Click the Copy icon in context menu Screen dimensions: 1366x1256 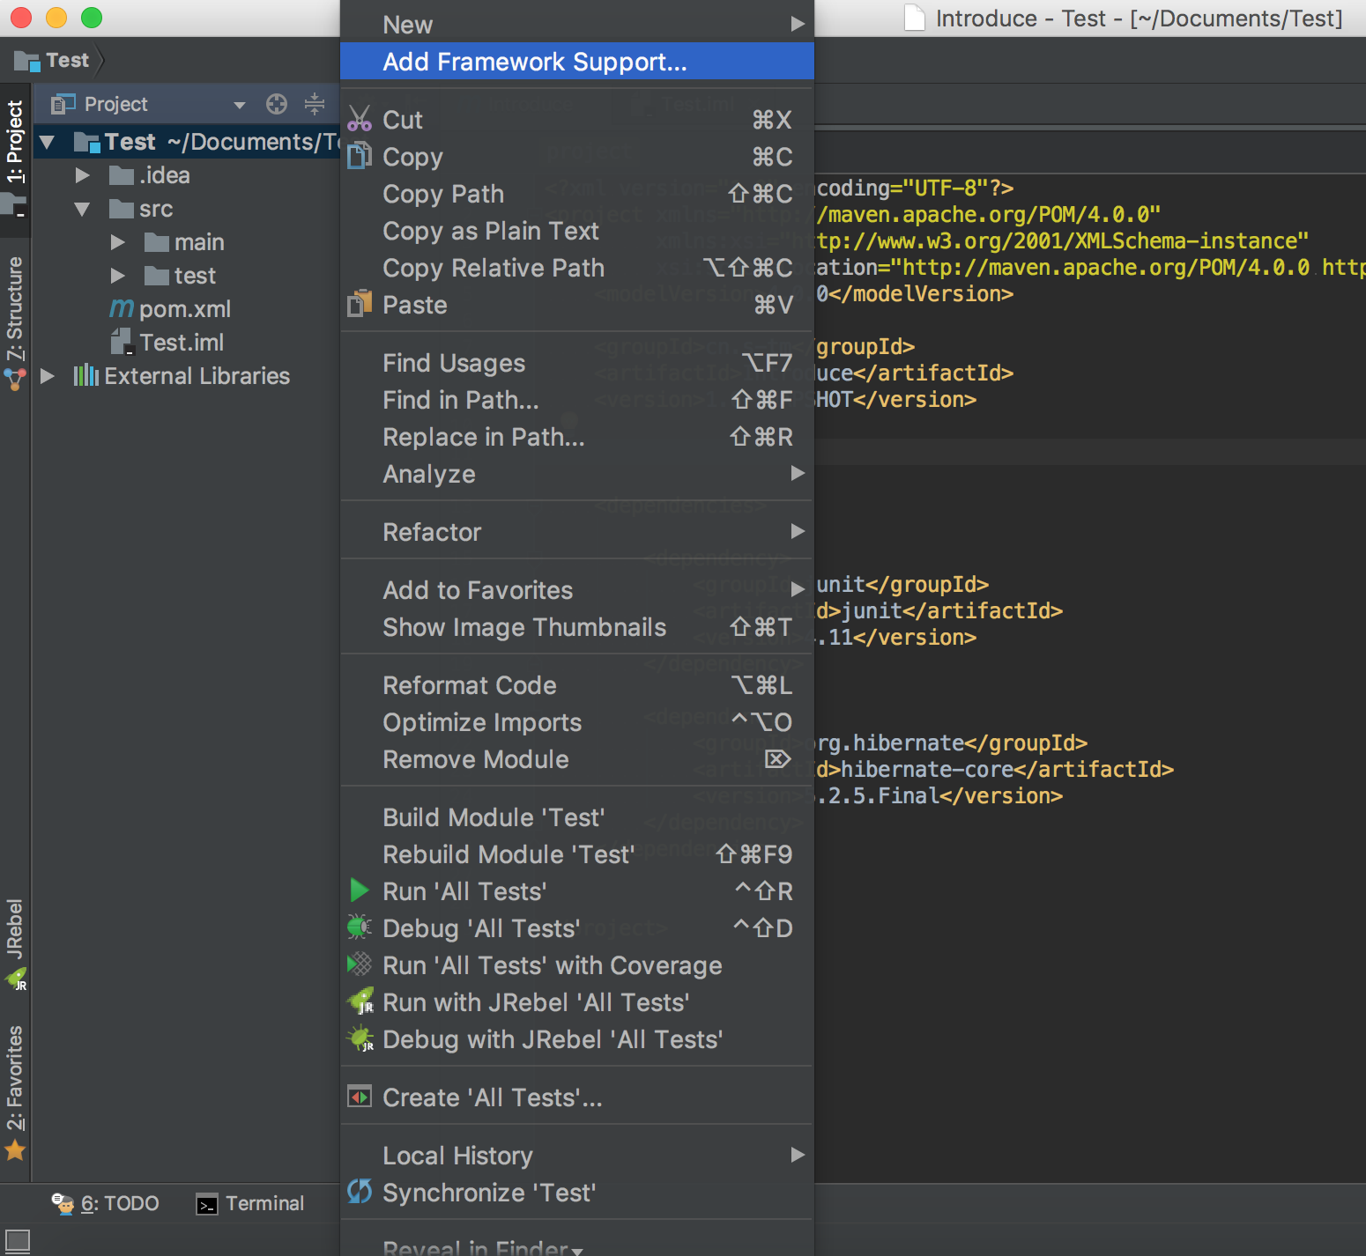point(360,156)
